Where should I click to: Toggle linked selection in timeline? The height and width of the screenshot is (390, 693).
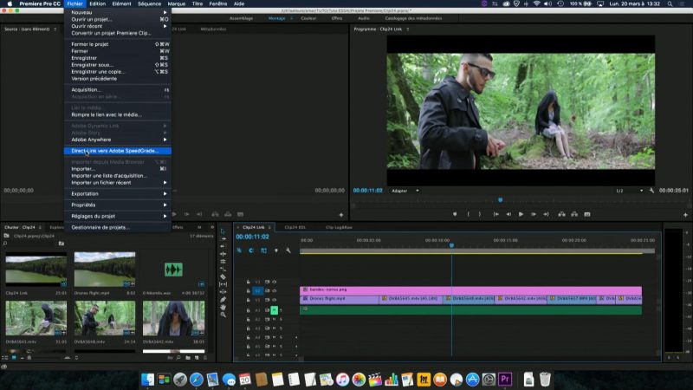tap(264, 250)
